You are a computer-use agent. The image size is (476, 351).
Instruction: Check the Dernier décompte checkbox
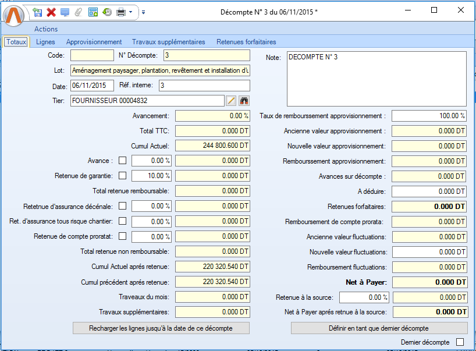click(x=460, y=342)
